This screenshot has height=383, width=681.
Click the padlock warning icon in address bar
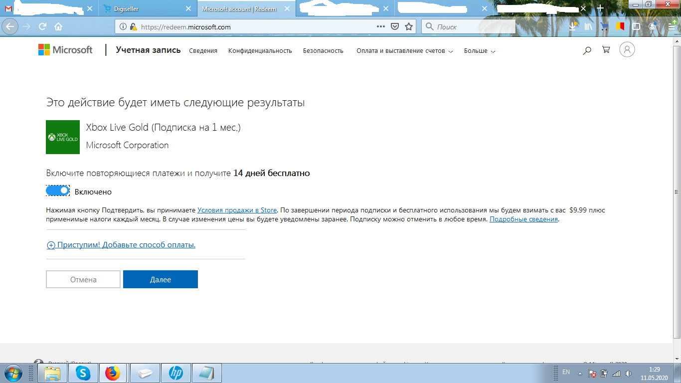point(133,27)
